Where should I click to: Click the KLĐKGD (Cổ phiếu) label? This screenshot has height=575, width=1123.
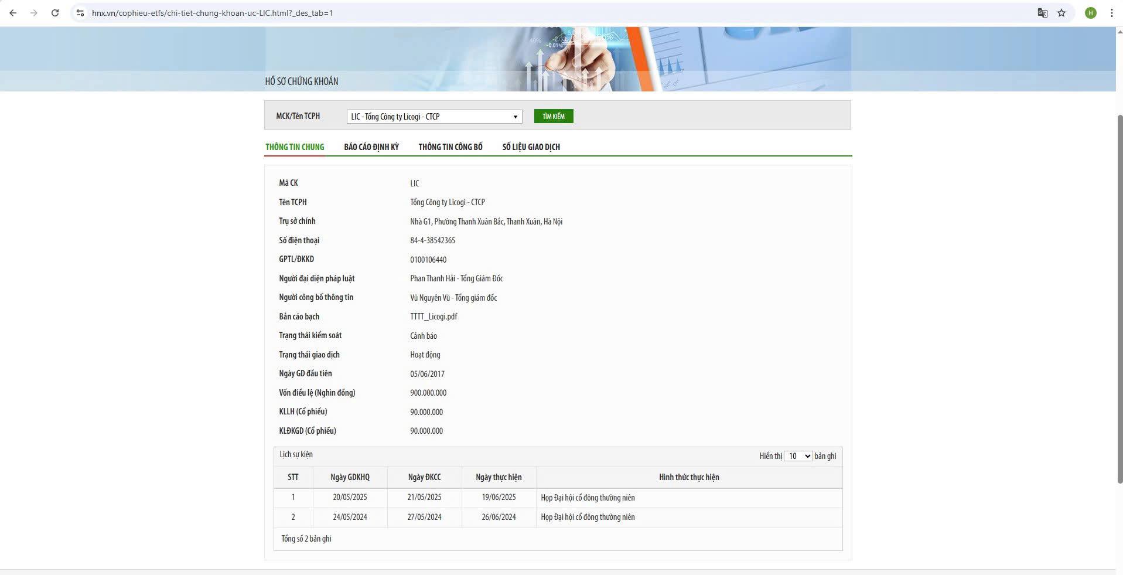point(308,431)
